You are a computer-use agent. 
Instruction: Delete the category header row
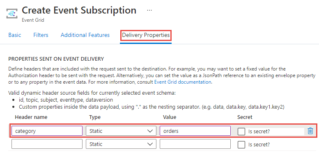(310, 131)
